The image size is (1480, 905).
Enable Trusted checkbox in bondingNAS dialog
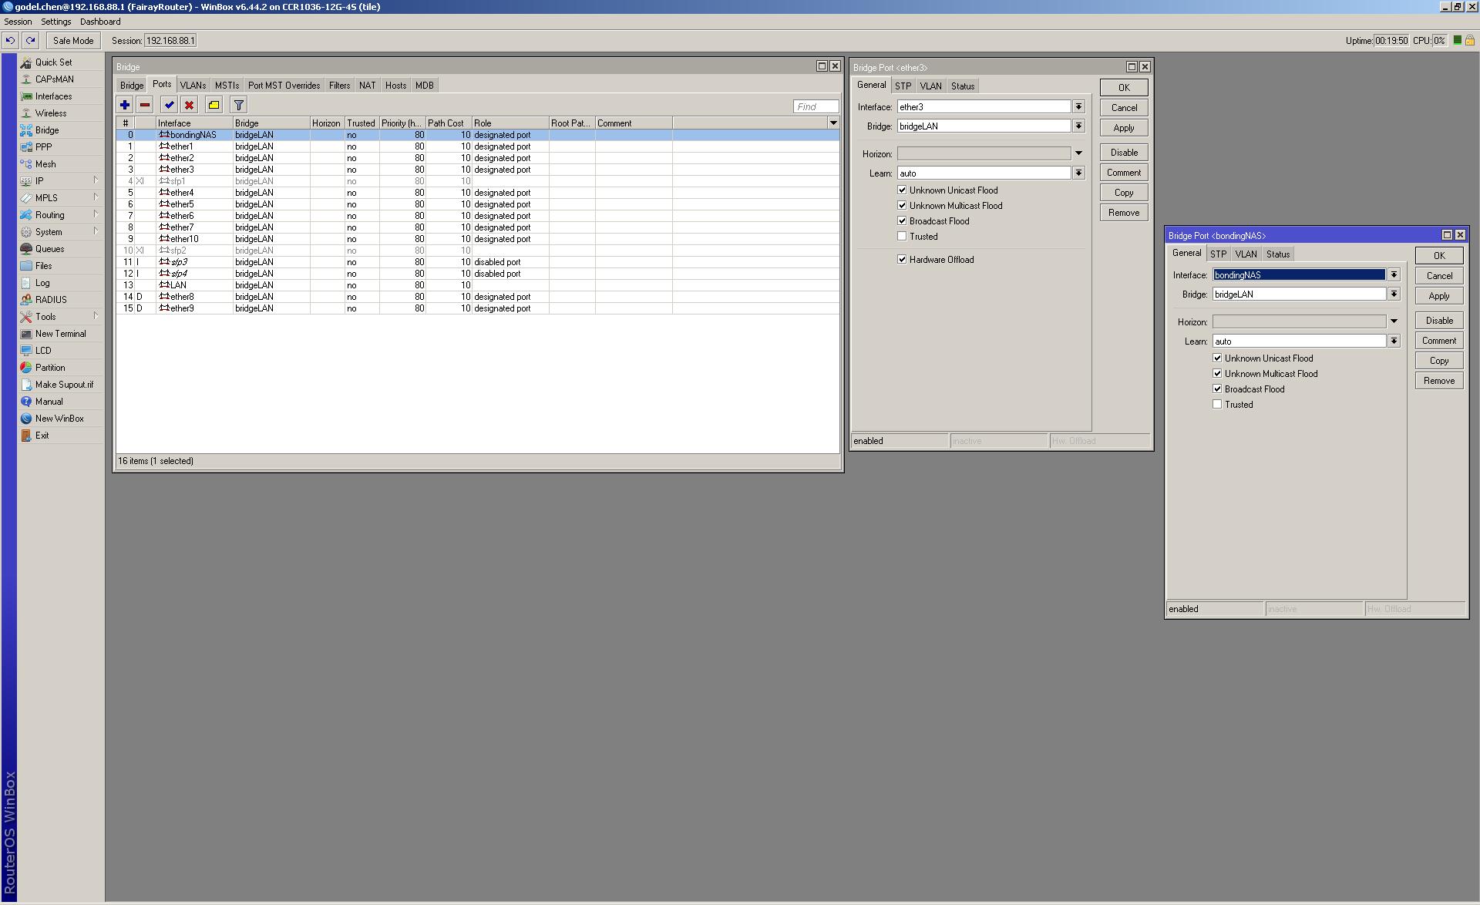[1217, 405]
